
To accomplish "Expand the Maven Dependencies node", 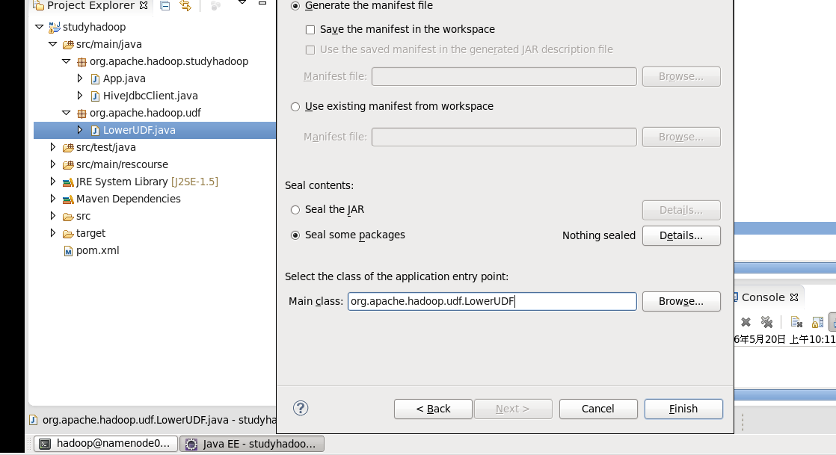I will click(x=53, y=198).
